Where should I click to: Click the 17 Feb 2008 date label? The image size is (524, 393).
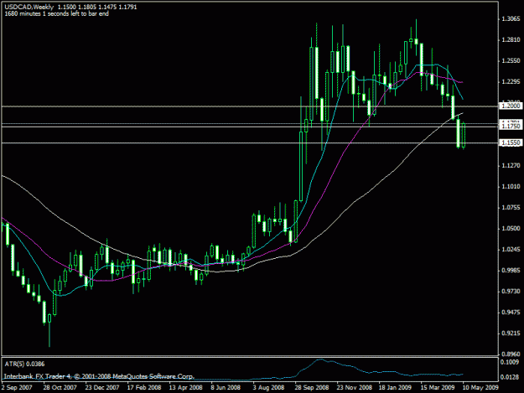[144, 388]
